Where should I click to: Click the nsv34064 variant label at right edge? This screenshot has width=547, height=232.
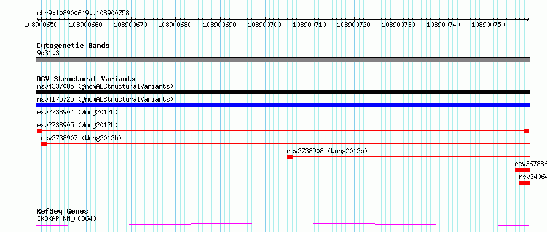tap(533, 177)
